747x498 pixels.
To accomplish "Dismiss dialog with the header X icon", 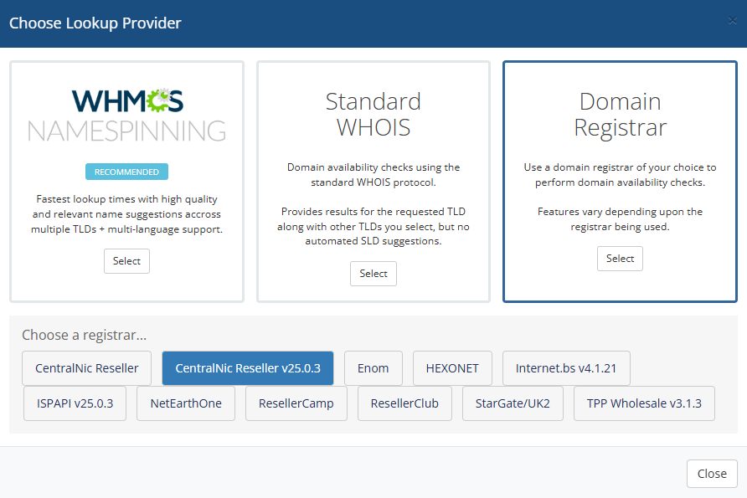I will (x=733, y=21).
